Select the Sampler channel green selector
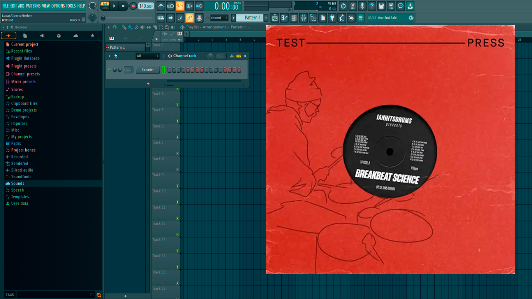Screen dimensions: 532x299 coord(164,70)
